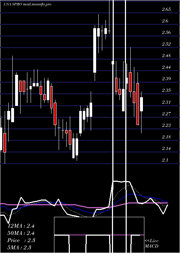This screenshot has height=253, width=180.
Task: Select the 2.6 price axis label
Action: pos(165,21)
